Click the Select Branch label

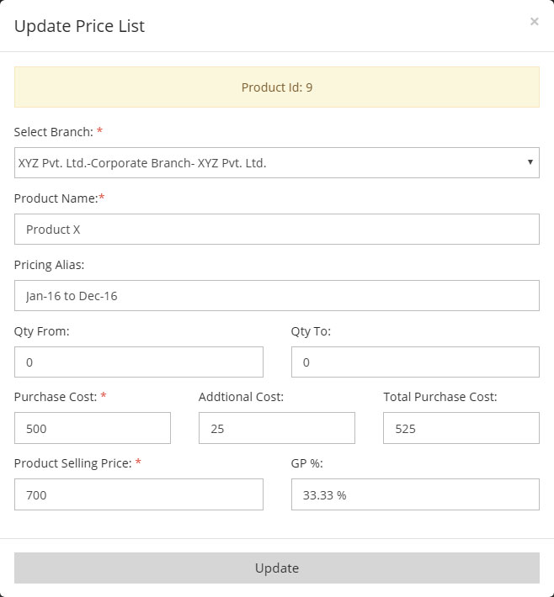click(x=53, y=132)
